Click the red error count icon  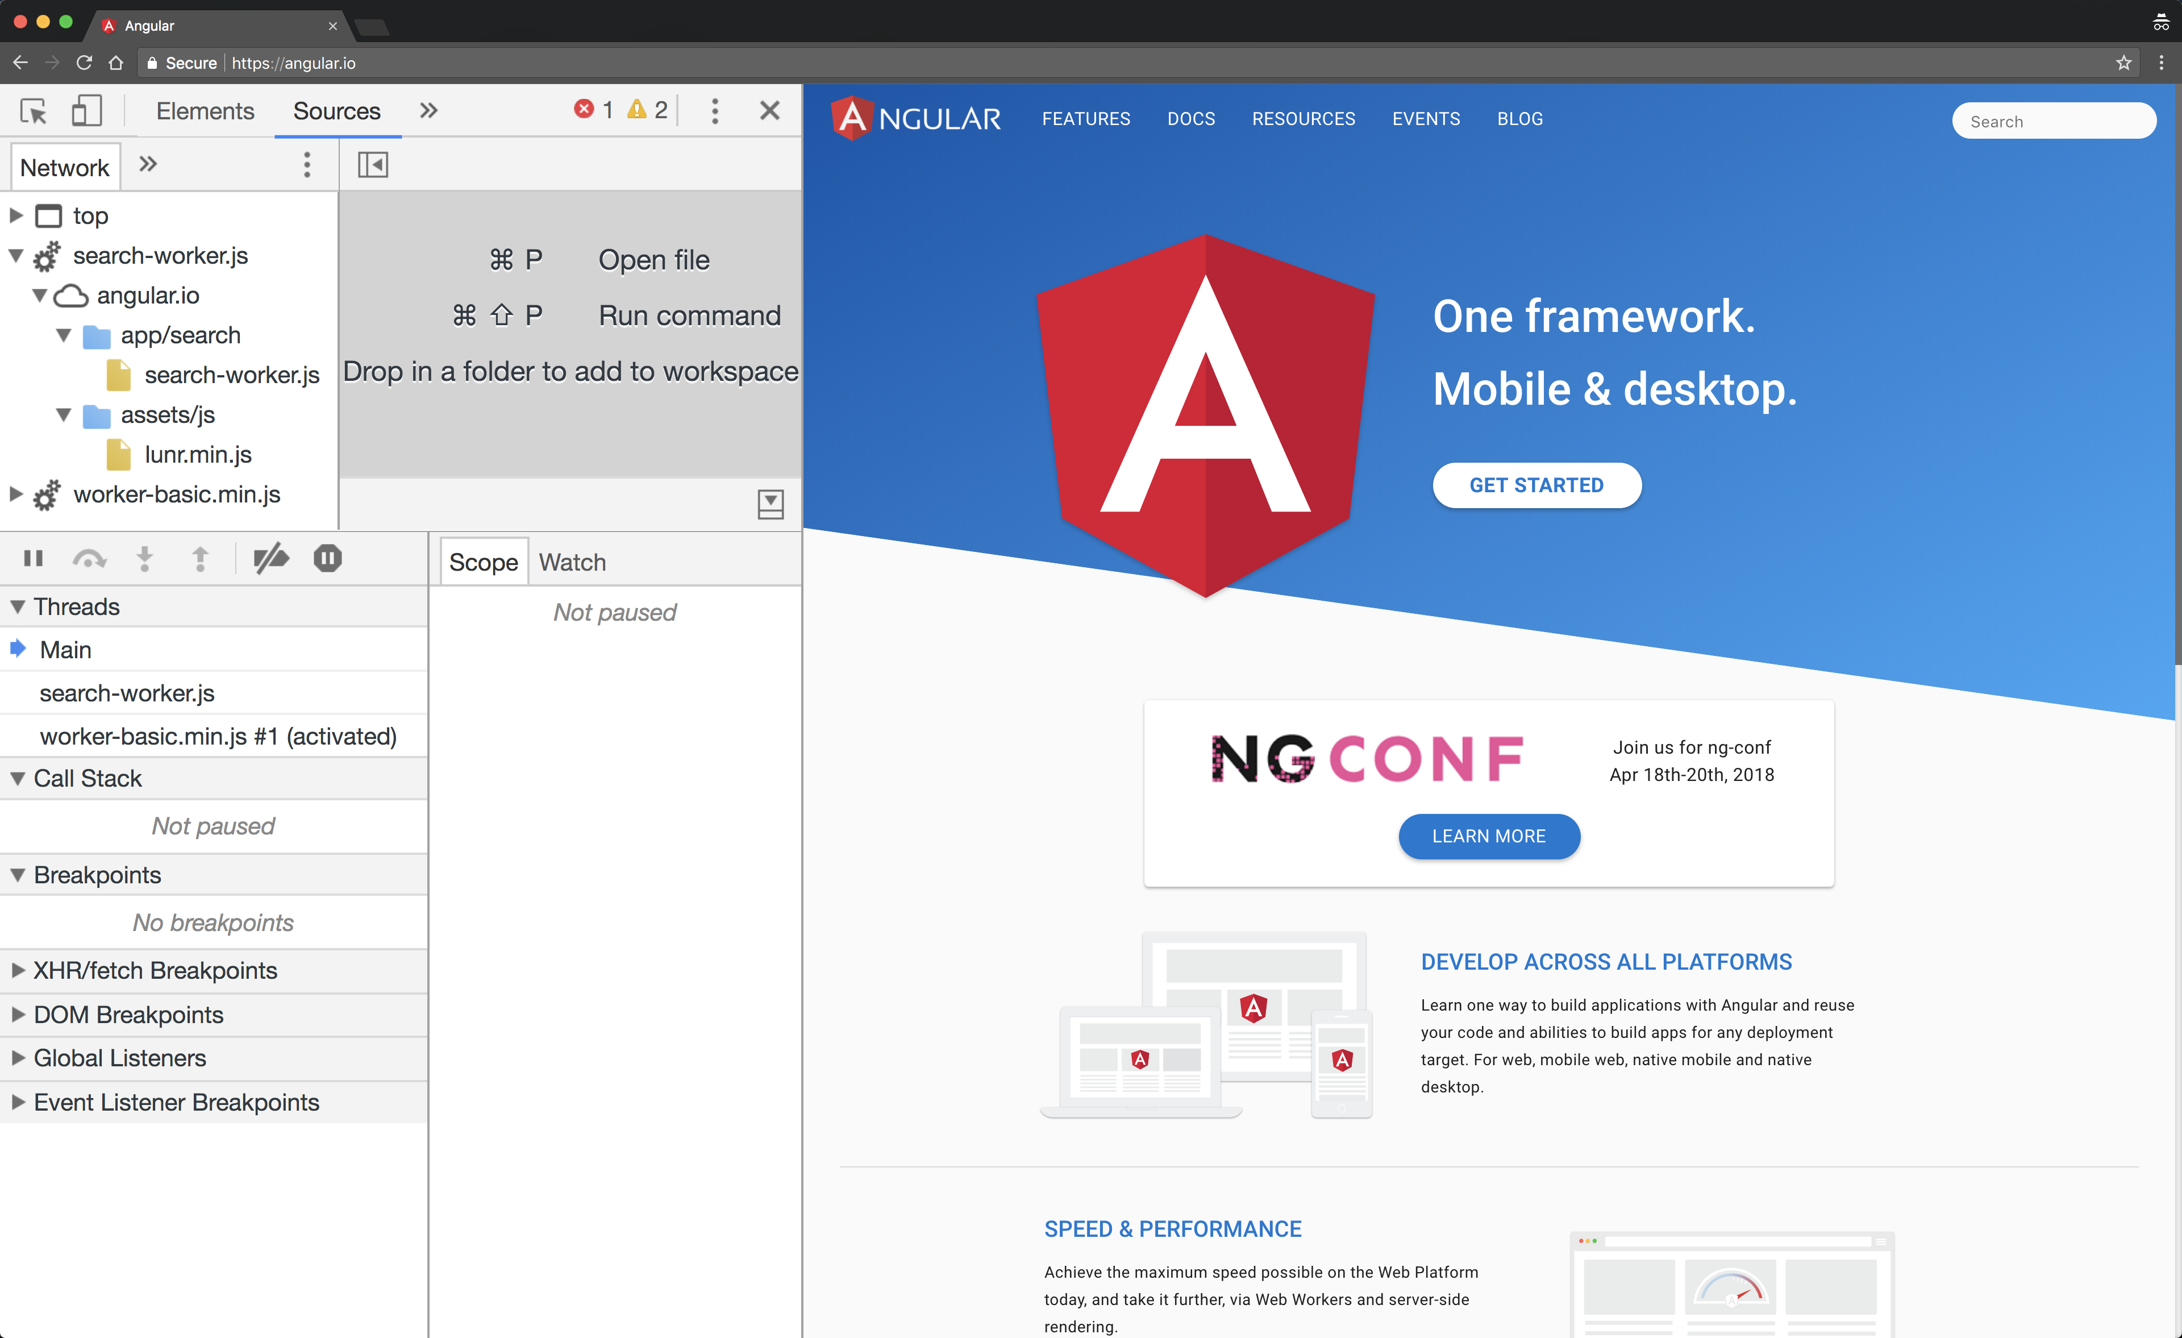[x=584, y=109]
